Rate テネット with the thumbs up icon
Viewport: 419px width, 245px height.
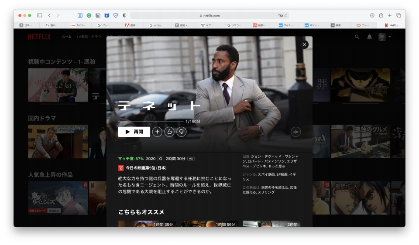(x=169, y=132)
